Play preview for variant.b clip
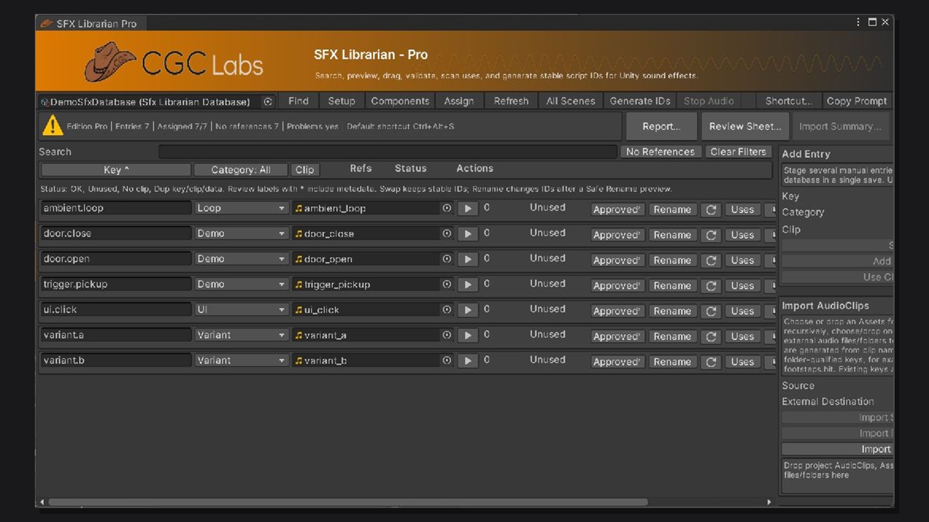Viewport: 929px width, 522px height. point(467,361)
